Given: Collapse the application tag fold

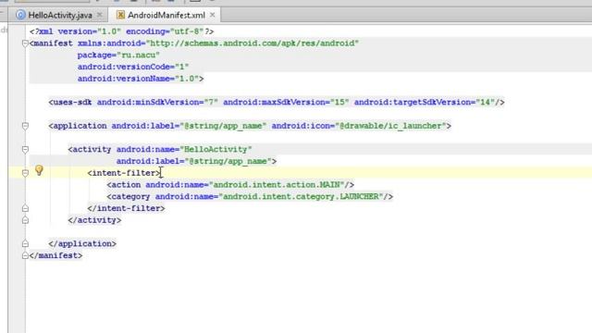Looking at the screenshot, I should coord(25,126).
